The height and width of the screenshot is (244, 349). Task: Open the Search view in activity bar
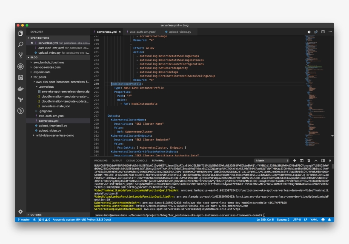[x=20, y=44]
